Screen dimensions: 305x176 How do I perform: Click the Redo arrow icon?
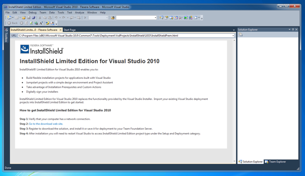click(64, 17)
